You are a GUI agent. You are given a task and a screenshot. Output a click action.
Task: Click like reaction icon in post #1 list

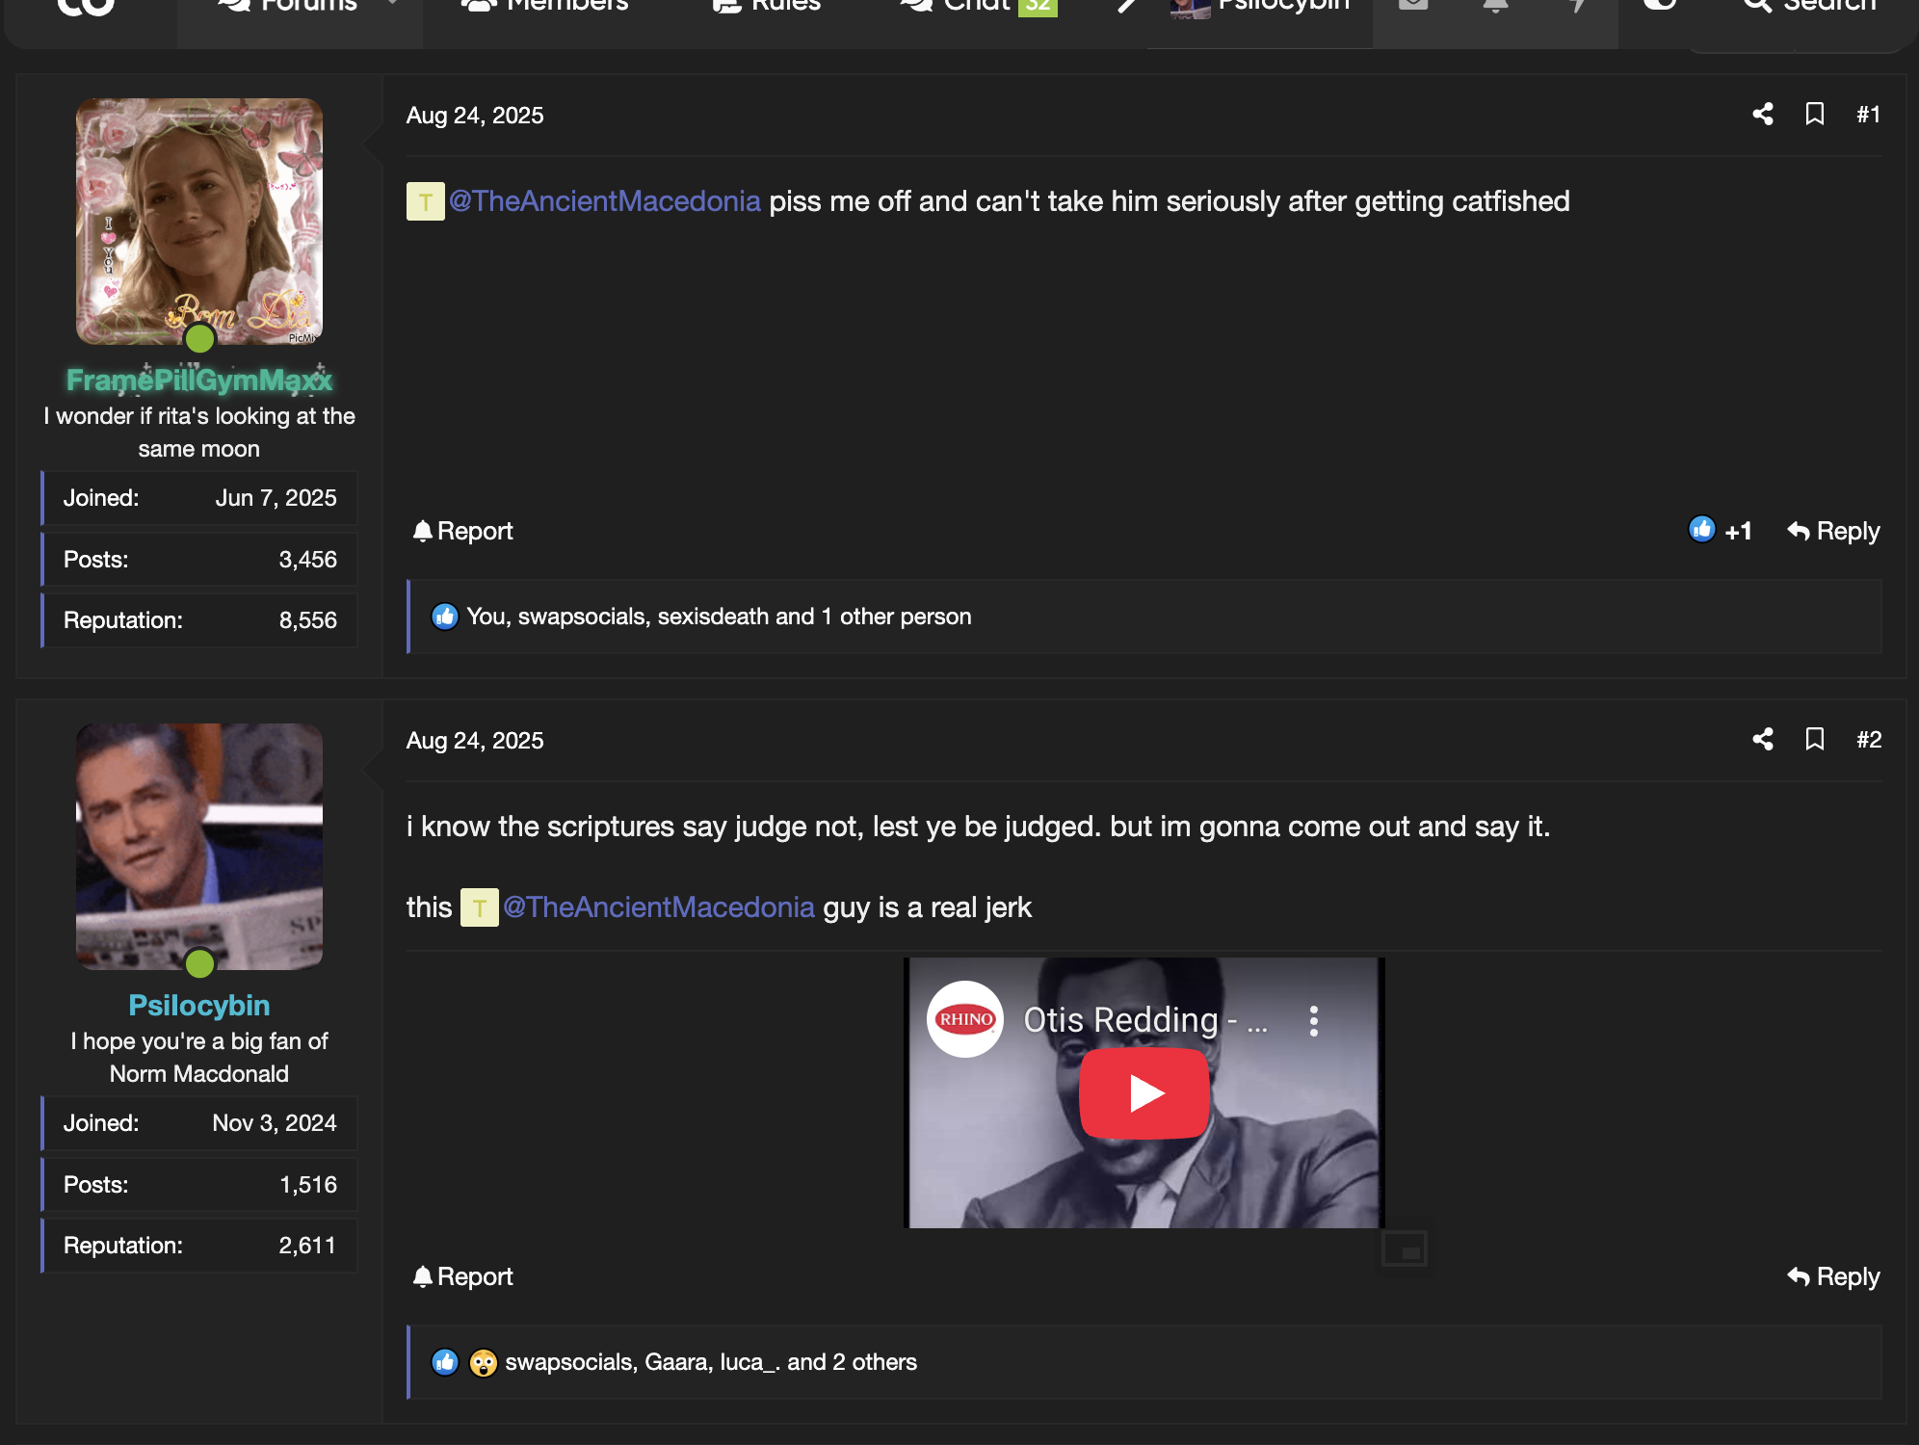point(445,617)
